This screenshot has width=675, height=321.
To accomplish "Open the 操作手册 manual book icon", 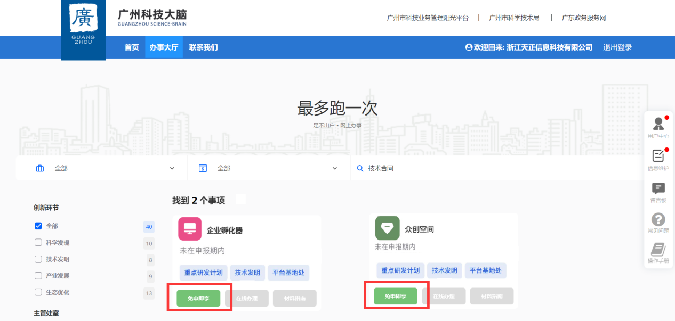I will pos(658,250).
